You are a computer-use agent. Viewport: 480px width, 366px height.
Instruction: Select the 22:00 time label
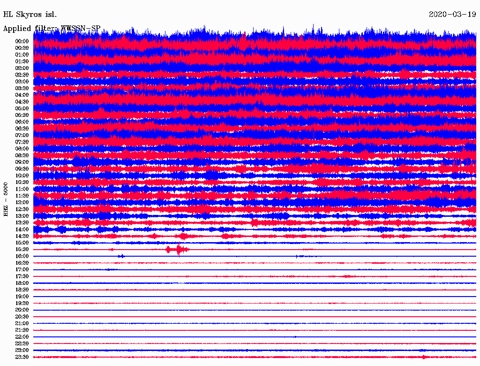pyautogui.click(x=22, y=336)
